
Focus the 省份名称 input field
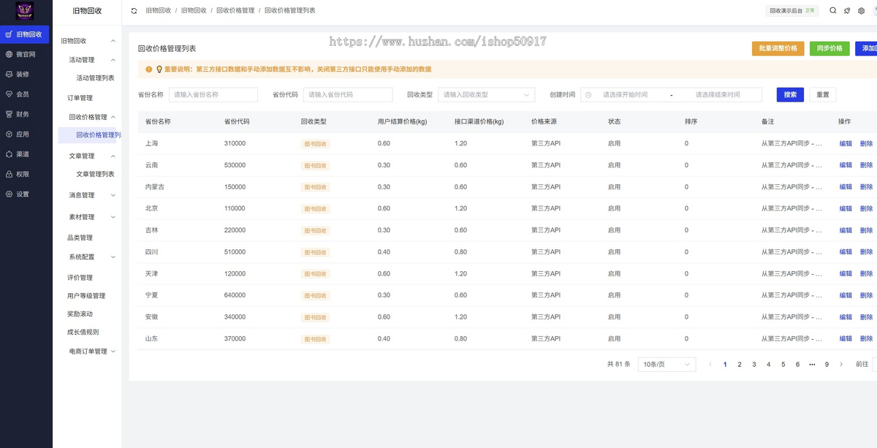point(213,95)
